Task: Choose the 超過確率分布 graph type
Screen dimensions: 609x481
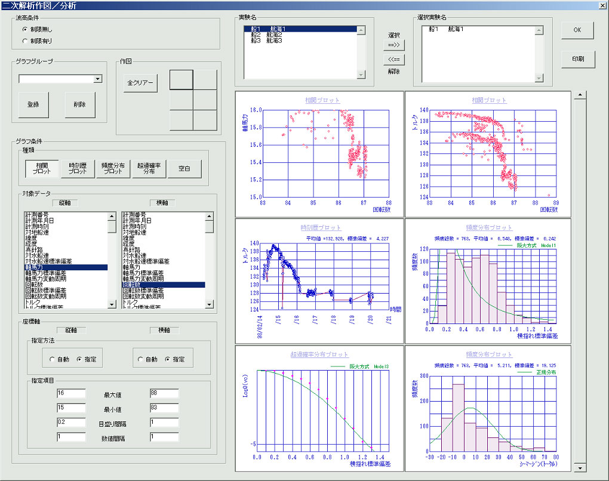Action: (x=148, y=169)
